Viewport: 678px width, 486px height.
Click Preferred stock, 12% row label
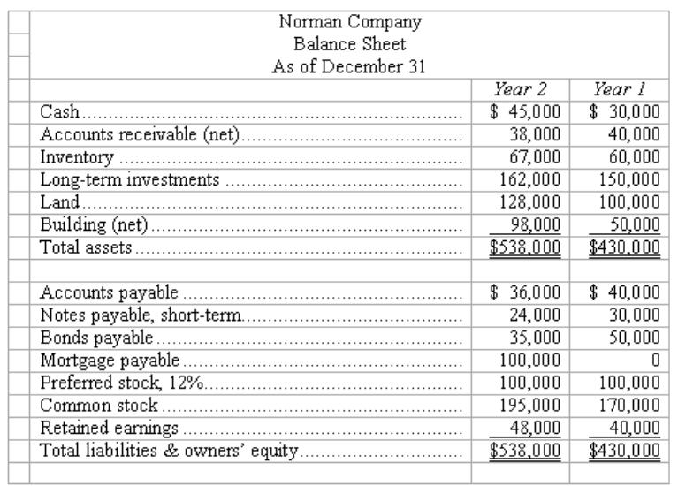click(121, 383)
